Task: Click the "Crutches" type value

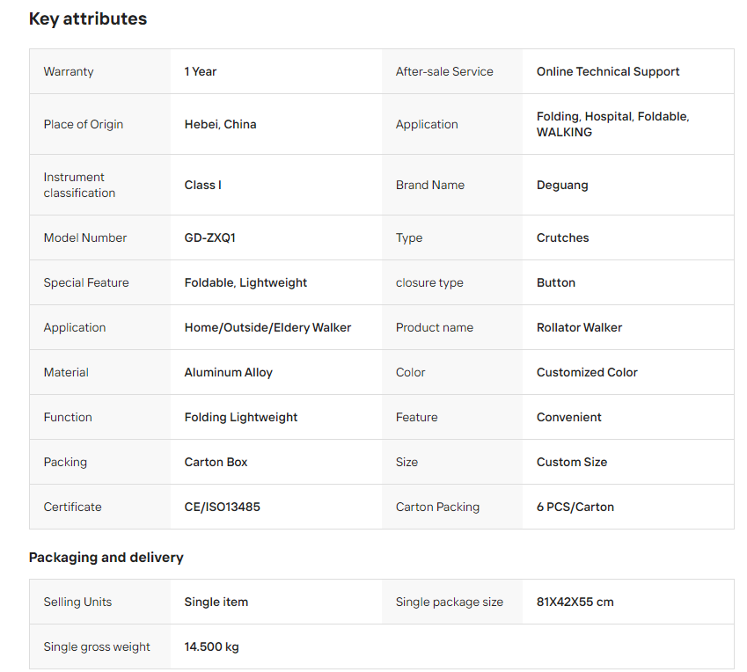Action: [563, 237]
